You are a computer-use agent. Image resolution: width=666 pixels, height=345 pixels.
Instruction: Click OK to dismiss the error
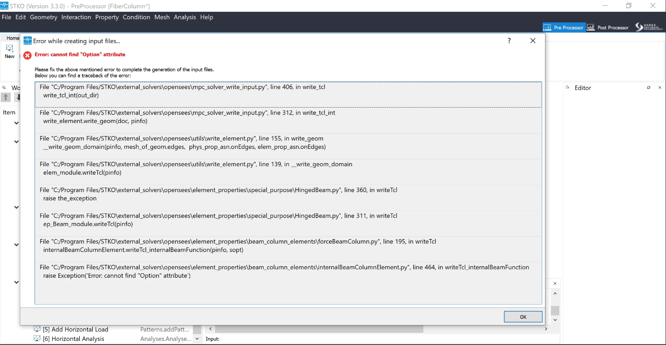(523, 317)
